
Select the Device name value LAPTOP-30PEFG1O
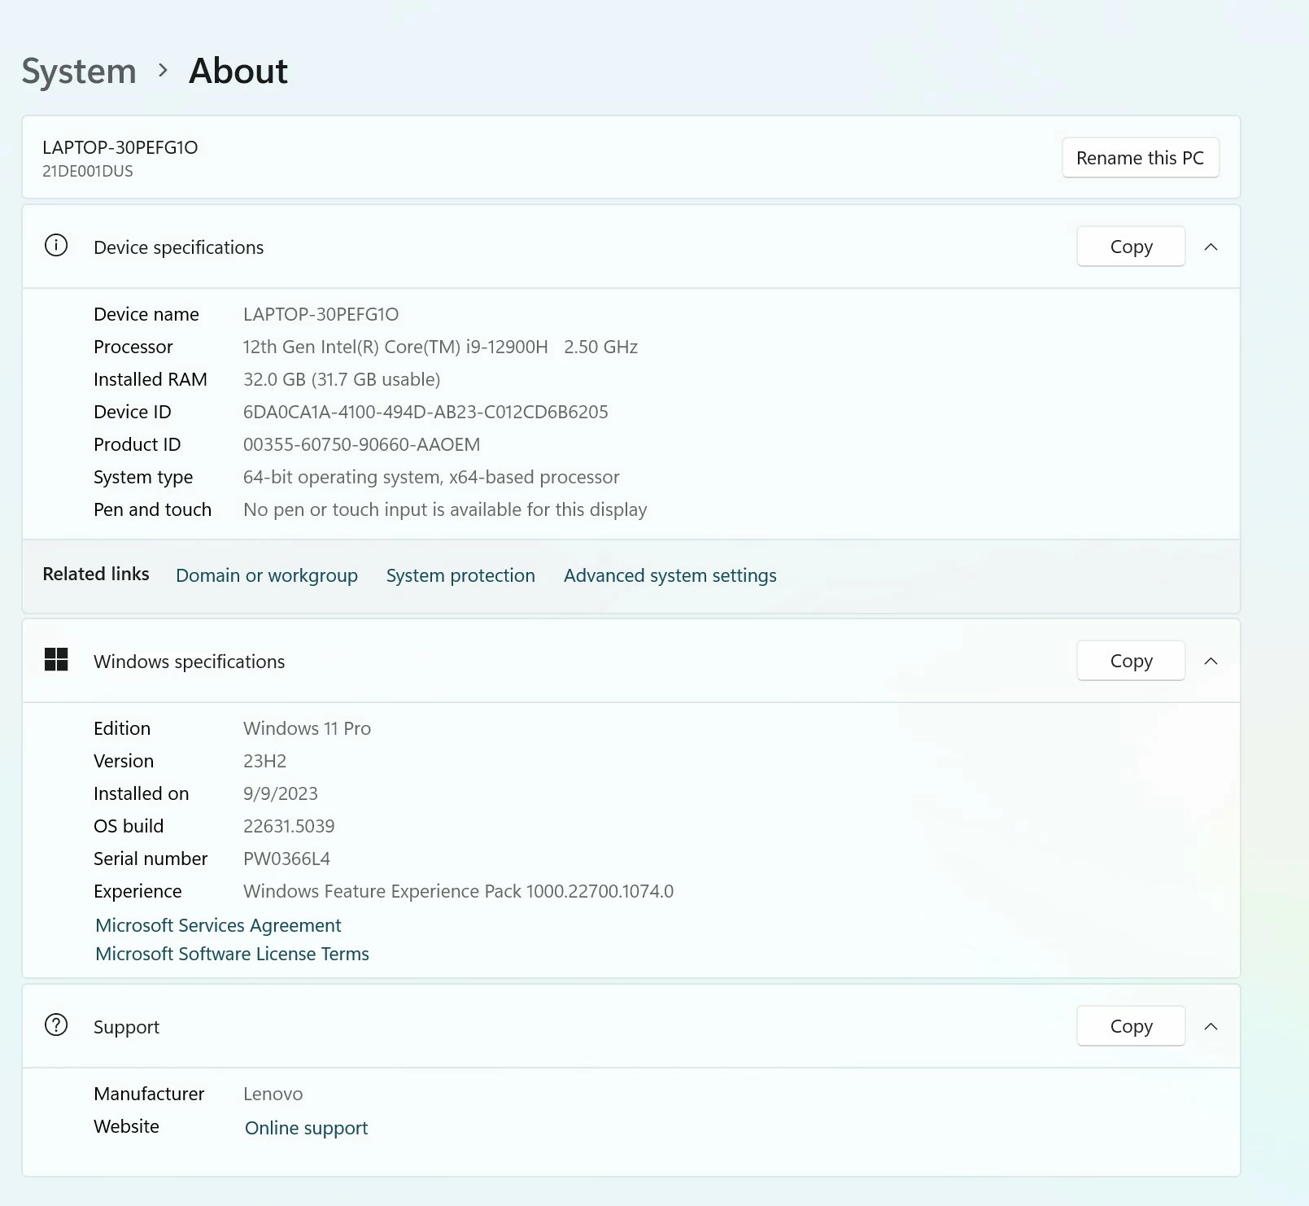tap(321, 314)
